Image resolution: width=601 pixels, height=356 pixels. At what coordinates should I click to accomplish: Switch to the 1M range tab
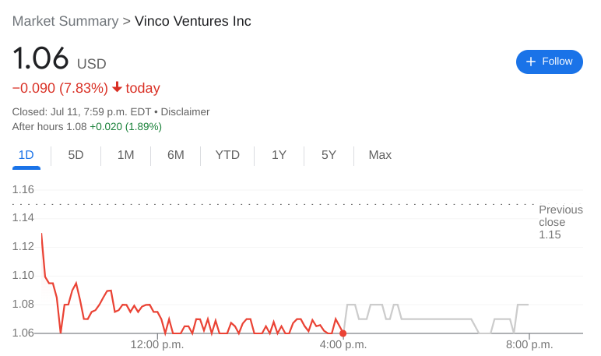(x=125, y=155)
